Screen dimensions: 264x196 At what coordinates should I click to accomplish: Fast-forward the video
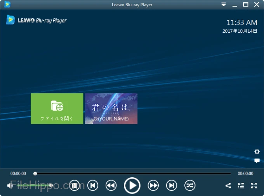(153, 185)
